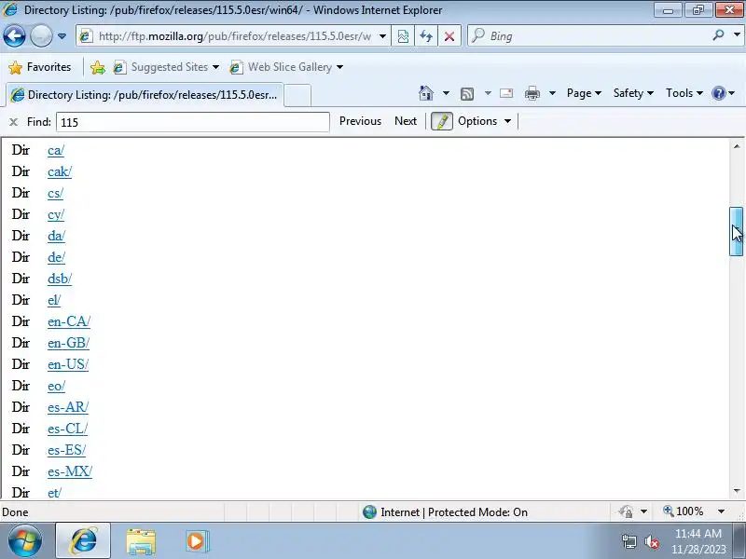Screen dimensions: 746x559
Task: Open the da/ directory link
Action: pos(56,236)
